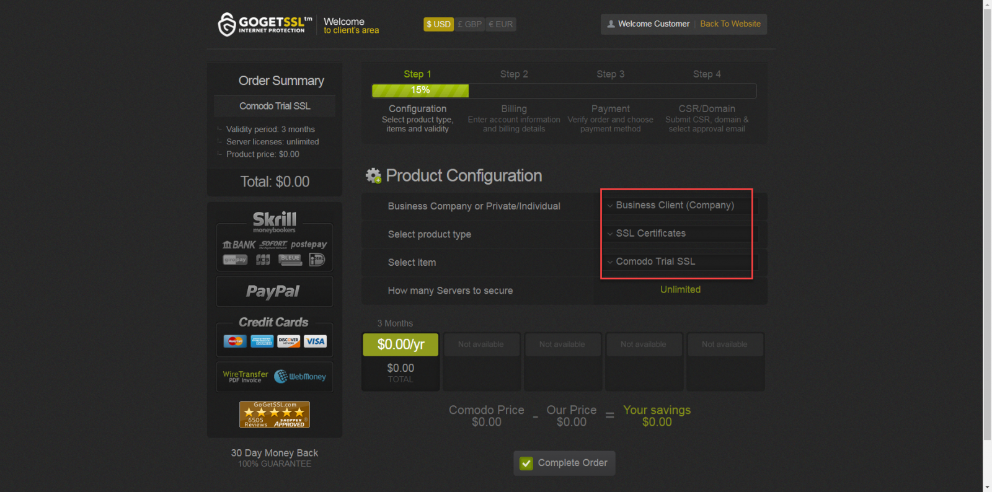The image size is (992, 492).
Task: Click the Order Summary heading
Action: [x=281, y=81]
